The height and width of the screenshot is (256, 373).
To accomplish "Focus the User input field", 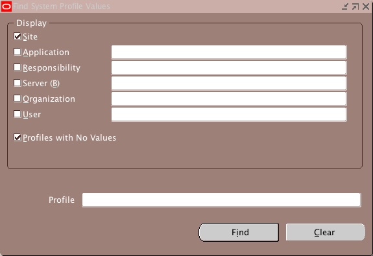I will [229, 114].
